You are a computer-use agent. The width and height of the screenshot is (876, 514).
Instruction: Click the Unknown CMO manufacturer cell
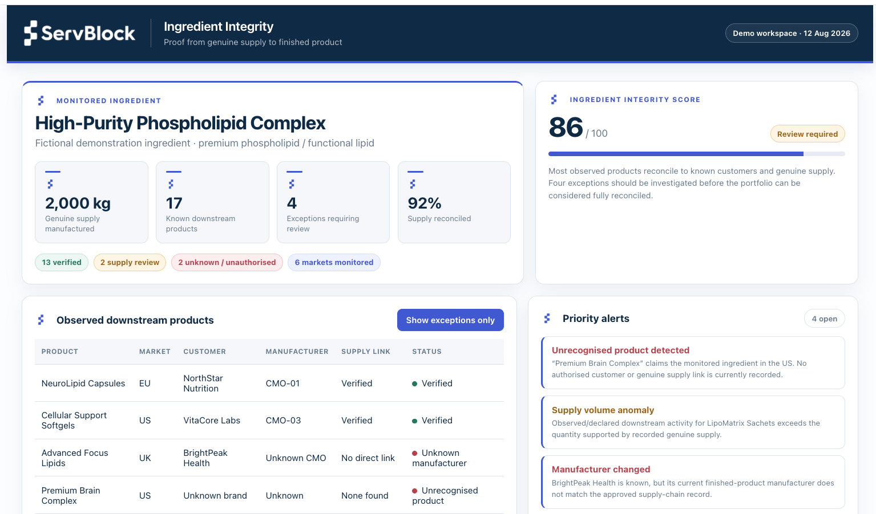296,458
